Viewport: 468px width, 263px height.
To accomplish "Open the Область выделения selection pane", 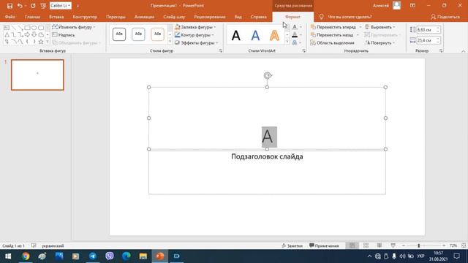I will (x=332, y=43).
